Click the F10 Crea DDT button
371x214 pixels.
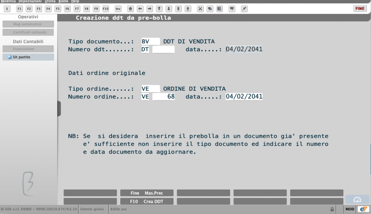click(147, 201)
